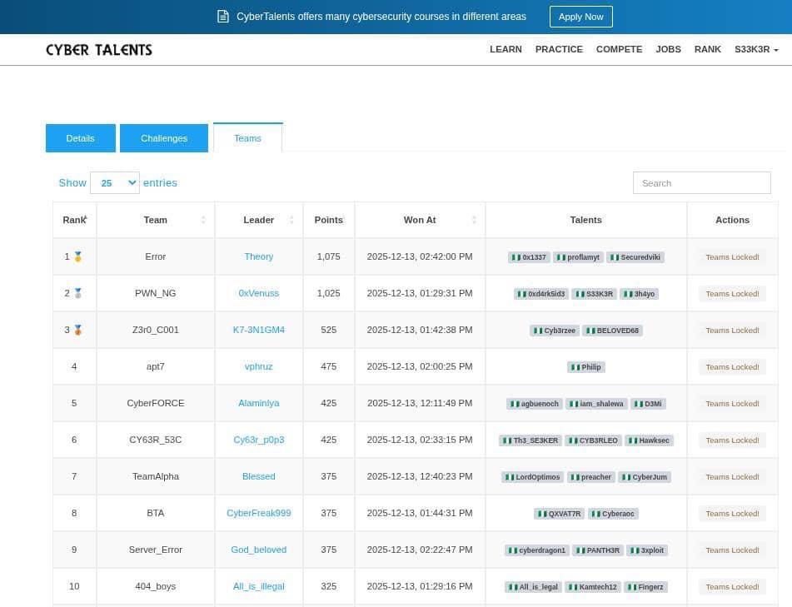Switch to the Details tab
Viewport: 792px width, 607px height.
[80, 137]
